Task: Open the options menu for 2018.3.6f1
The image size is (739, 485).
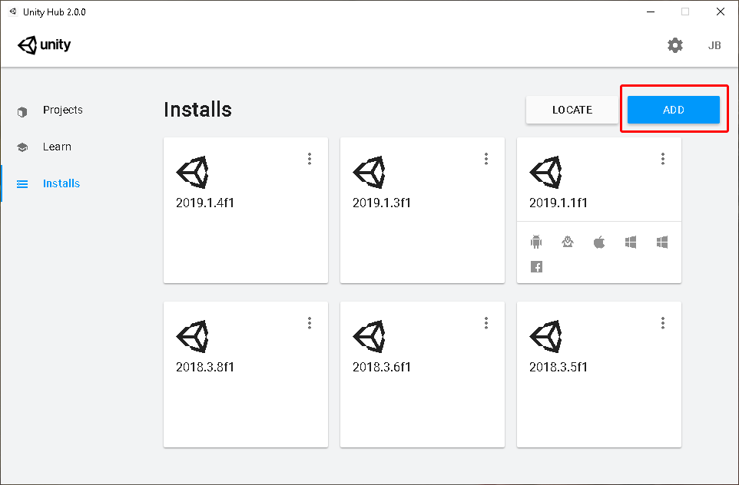Action: point(486,323)
